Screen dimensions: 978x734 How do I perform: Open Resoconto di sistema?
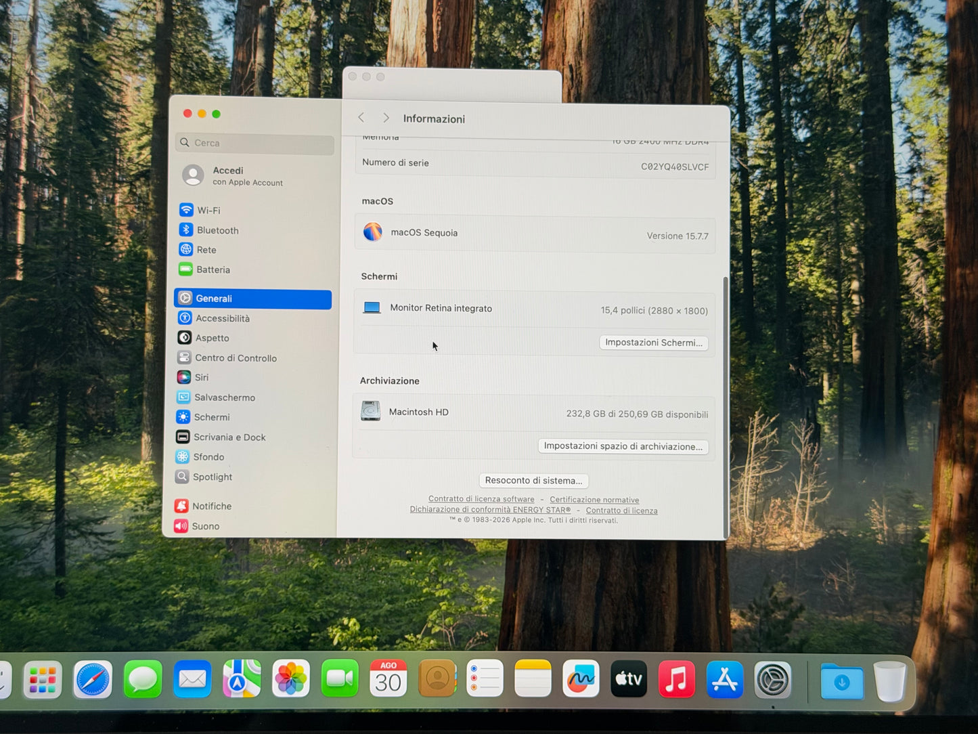tap(533, 480)
